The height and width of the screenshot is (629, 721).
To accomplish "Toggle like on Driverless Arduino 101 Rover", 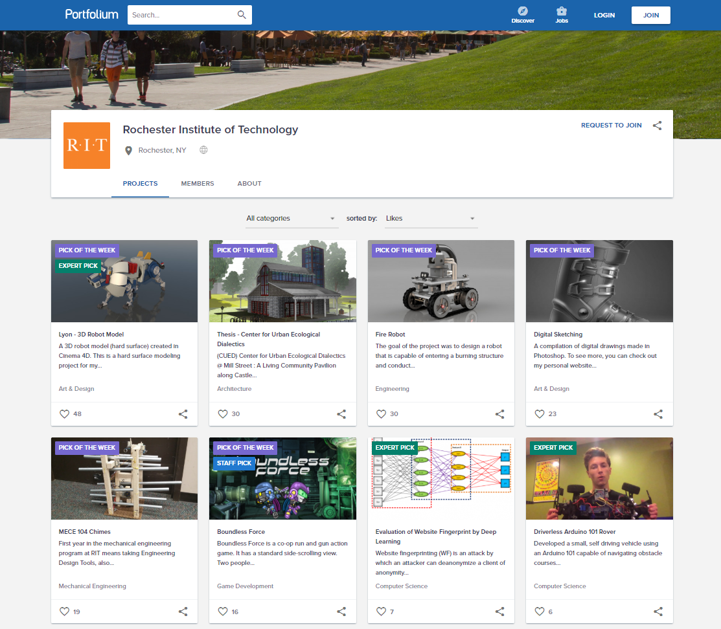I will pyautogui.click(x=539, y=612).
